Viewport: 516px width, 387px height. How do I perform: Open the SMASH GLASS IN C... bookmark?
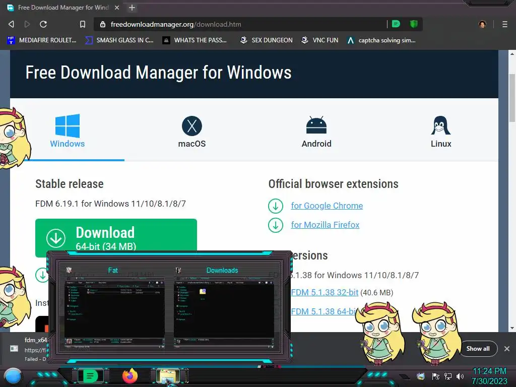[x=119, y=40]
